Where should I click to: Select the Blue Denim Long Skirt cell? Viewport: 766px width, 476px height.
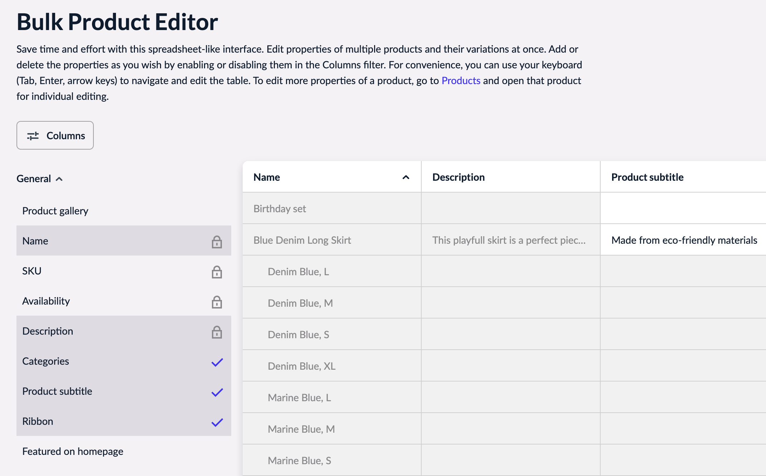[332, 240]
